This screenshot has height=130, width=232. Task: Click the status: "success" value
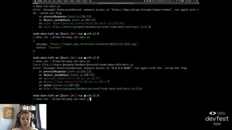point(54,47)
